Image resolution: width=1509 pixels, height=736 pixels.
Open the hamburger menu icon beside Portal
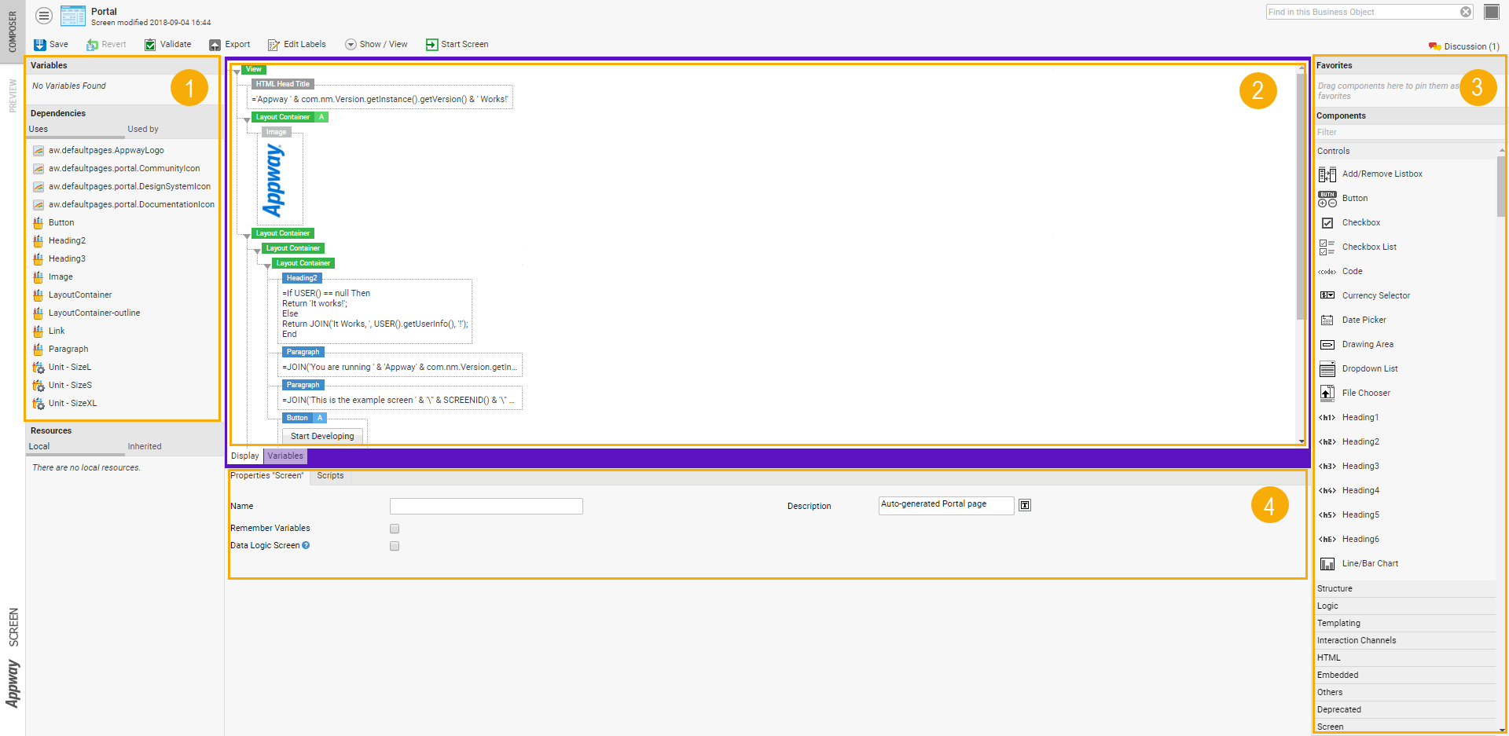(x=44, y=16)
